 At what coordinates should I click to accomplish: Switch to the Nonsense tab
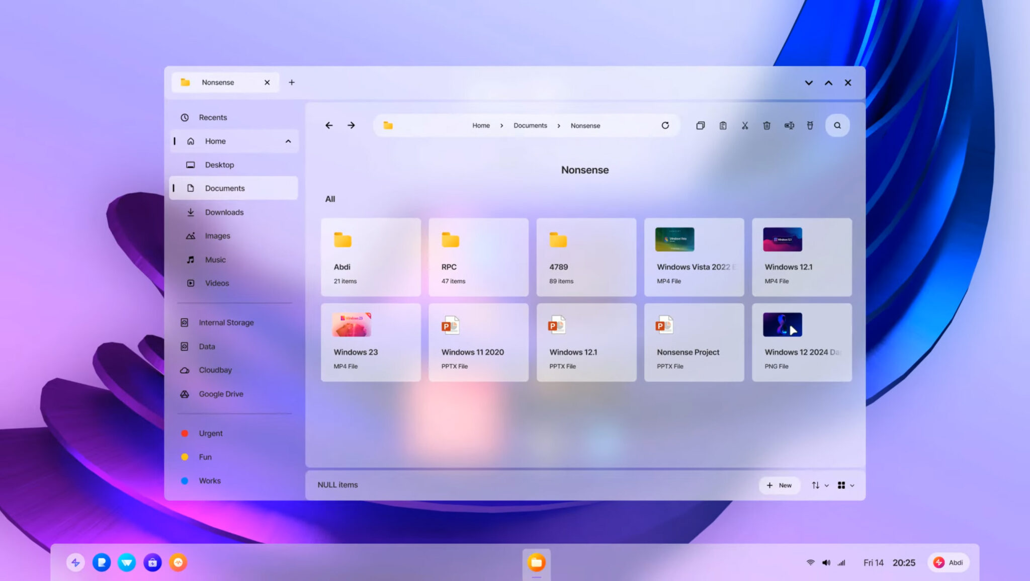tap(218, 82)
